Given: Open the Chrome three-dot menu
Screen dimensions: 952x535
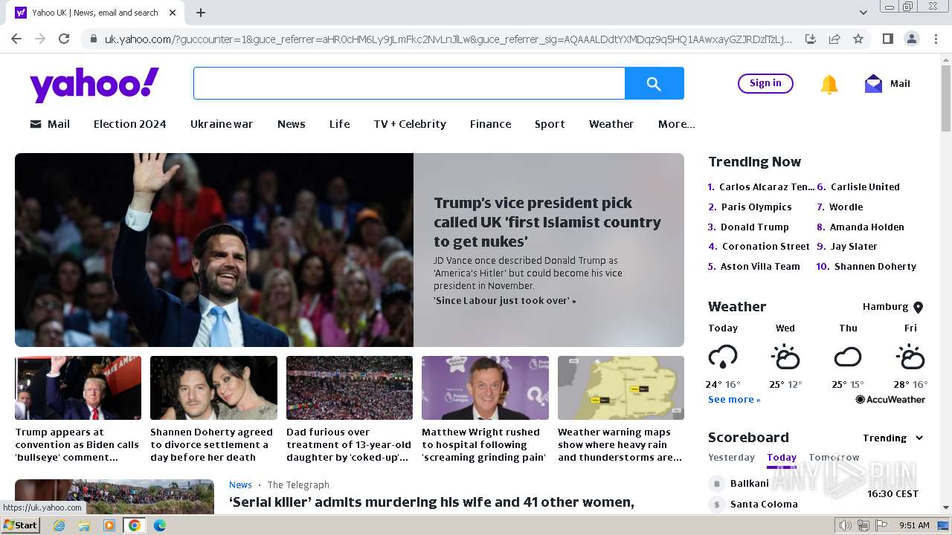Looking at the screenshot, I should 935,39.
